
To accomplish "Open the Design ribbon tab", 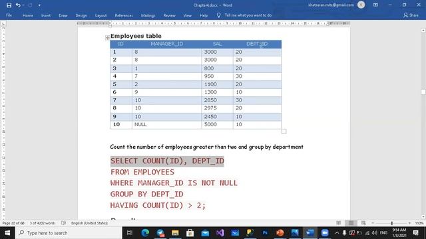I will click(x=81, y=15).
